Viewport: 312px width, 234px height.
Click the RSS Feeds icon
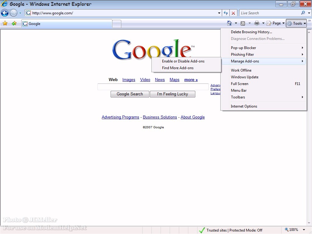click(x=243, y=23)
